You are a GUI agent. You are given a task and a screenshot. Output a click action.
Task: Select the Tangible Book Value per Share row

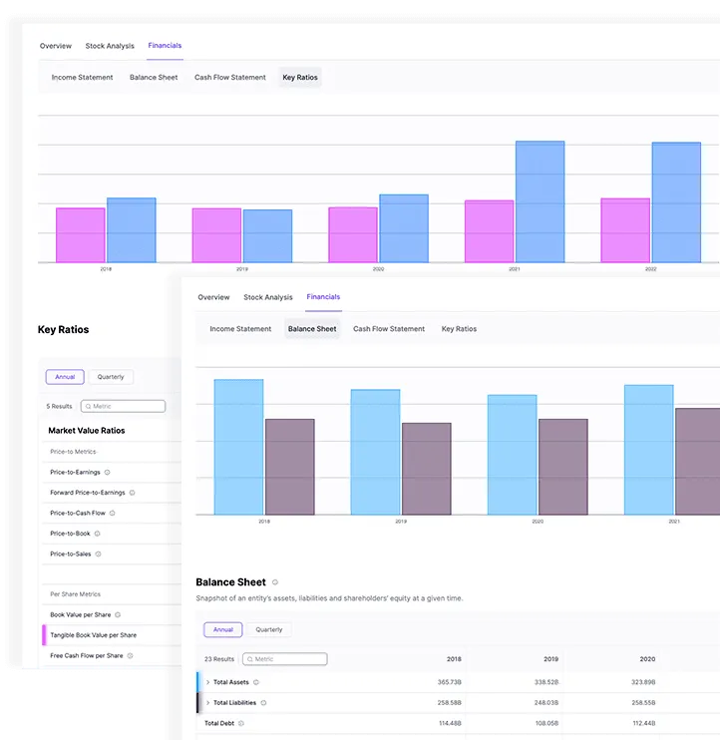(94, 635)
